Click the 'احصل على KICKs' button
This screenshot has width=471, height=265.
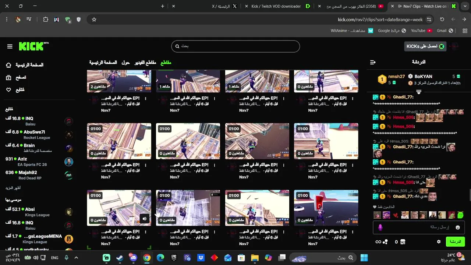(x=425, y=46)
